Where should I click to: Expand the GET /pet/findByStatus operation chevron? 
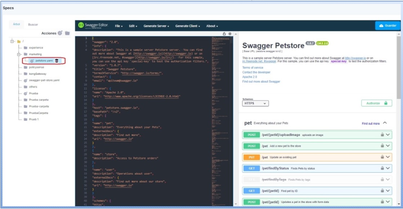coord(388,168)
